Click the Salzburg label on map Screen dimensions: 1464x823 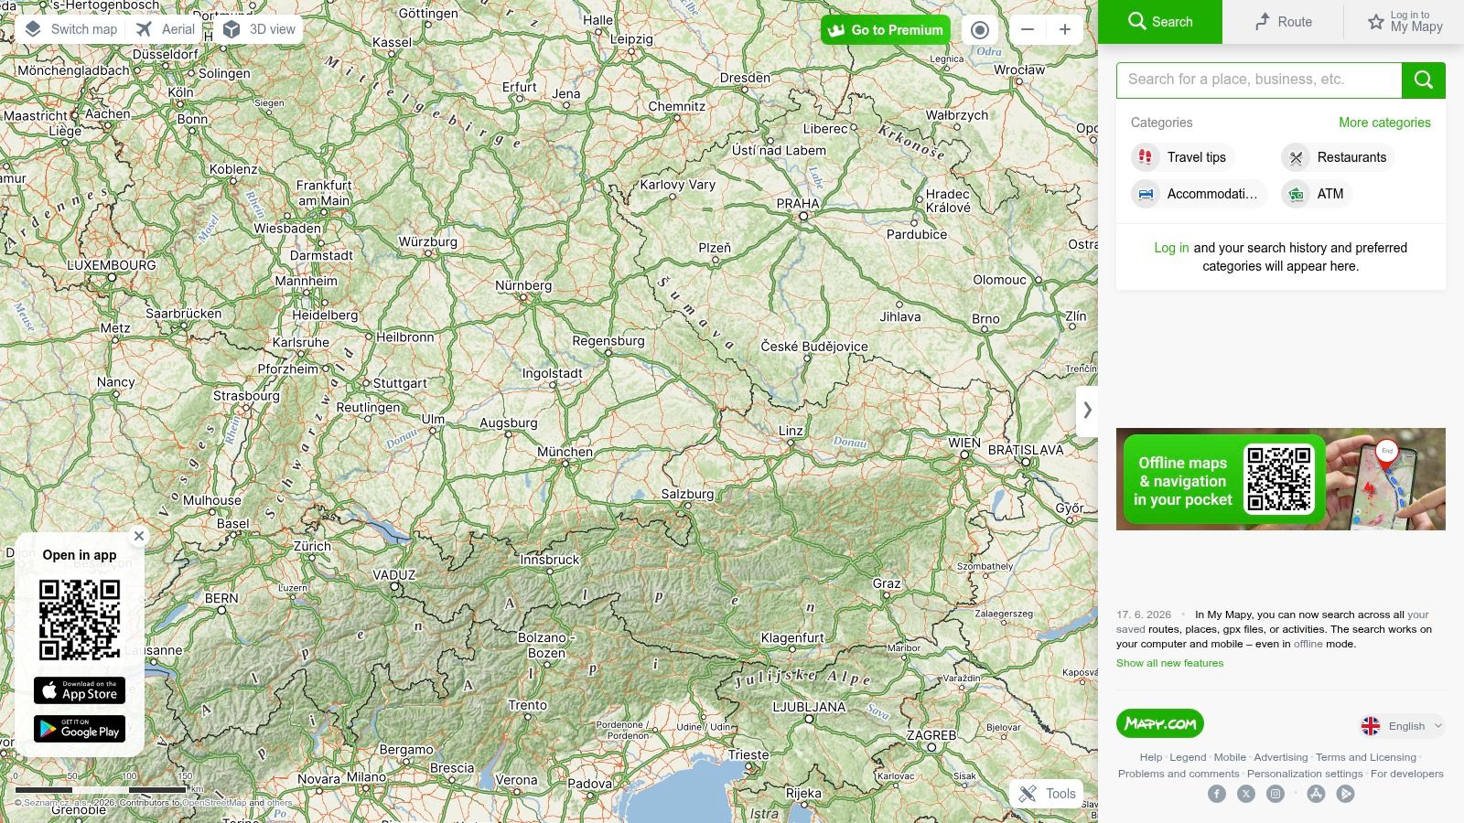(687, 494)
